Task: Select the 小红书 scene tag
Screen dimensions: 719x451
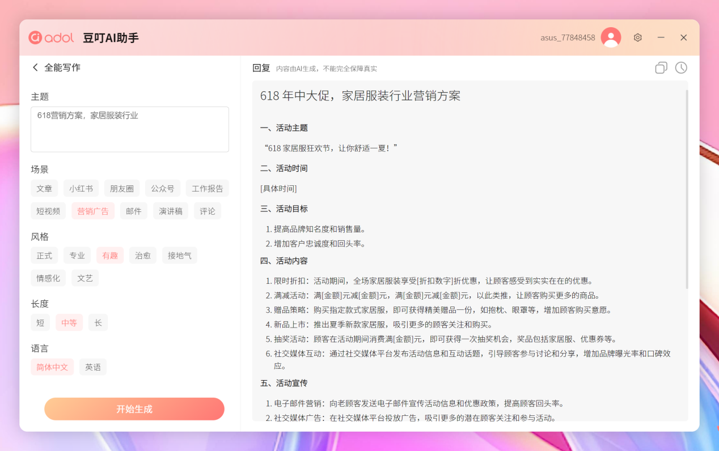Action: pos(81,189)
